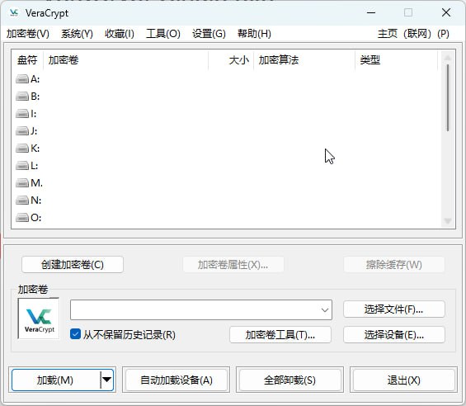Open the 设置(G) menu

209,34
